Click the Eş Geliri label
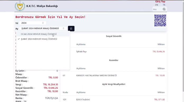 tap(20, 71)
